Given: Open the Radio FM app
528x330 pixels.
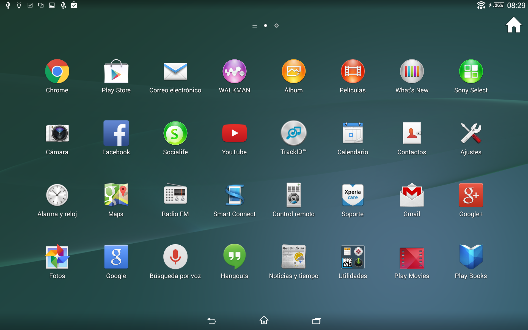Looking at the screenshot, I should (175, 194).
